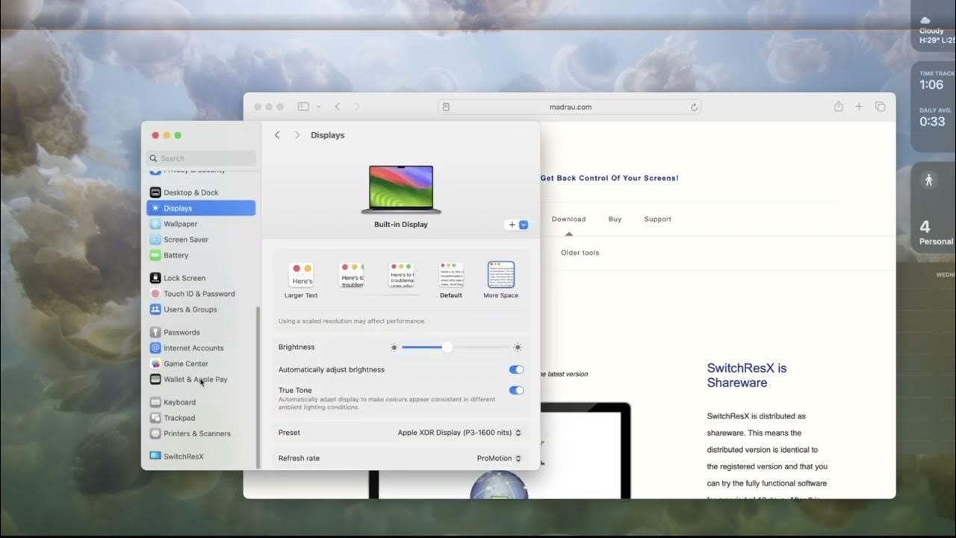Go back in Safari window
This screenshot has width=956, height=538.
pyautogui.click(x=337, y=107)
